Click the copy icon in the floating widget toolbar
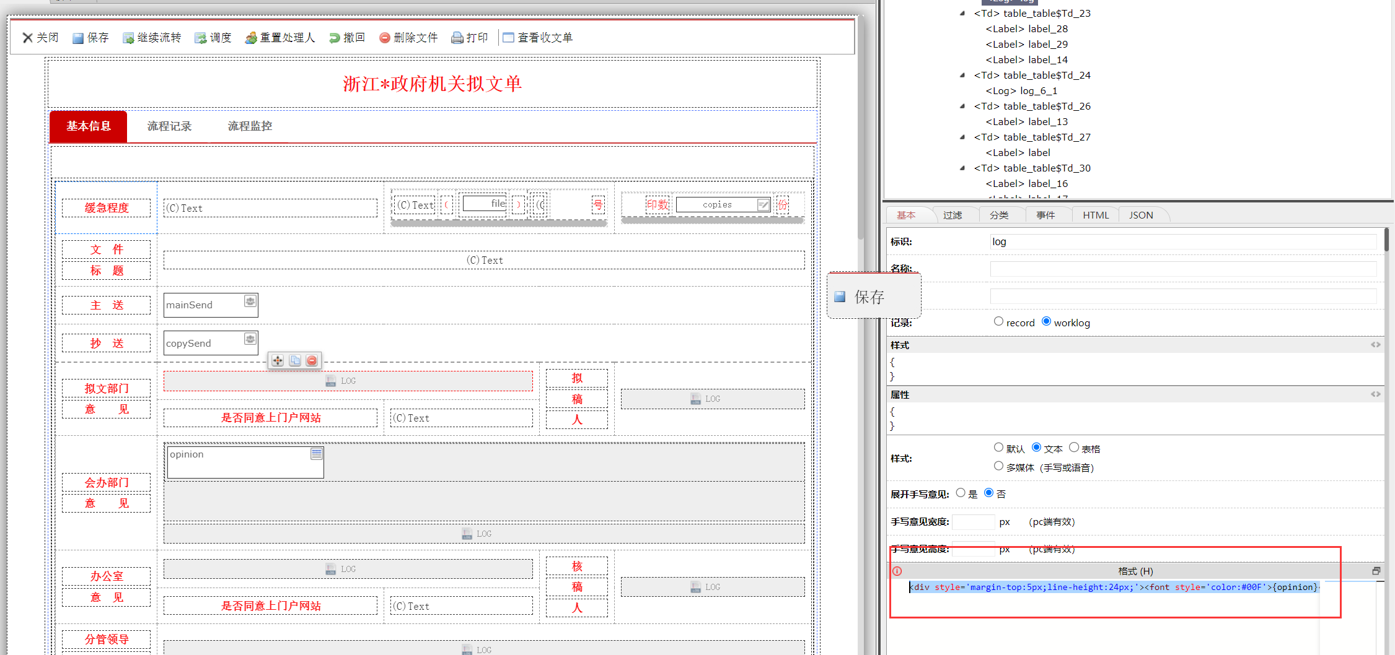This screenshot has width=1395, height=655. click(x=295, y=360)
